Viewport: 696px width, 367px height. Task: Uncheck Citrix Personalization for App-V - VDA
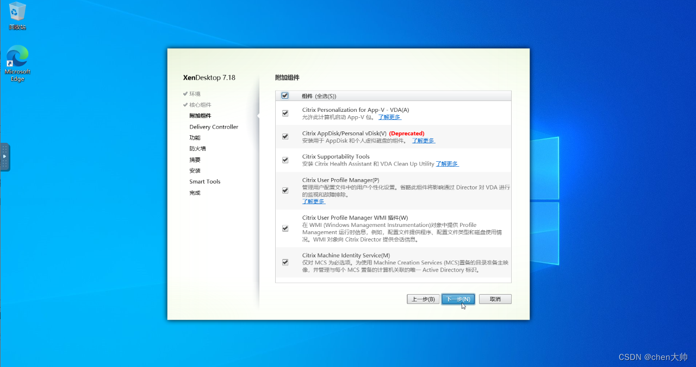[x=285, y=113]
